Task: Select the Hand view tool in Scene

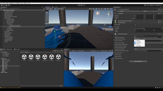Action: coord(47,12)
